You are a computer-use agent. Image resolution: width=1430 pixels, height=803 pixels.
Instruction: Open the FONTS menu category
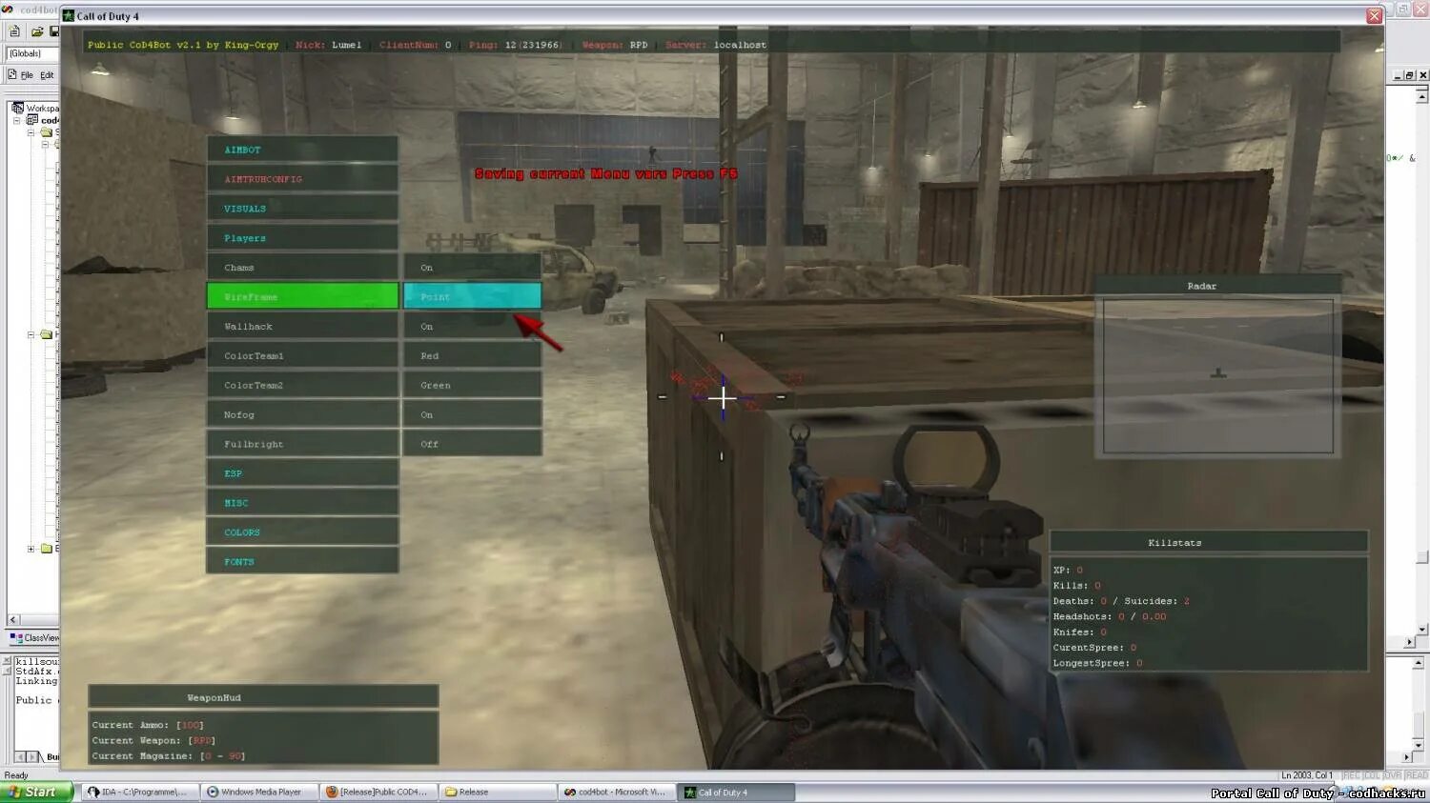(302, 562)
